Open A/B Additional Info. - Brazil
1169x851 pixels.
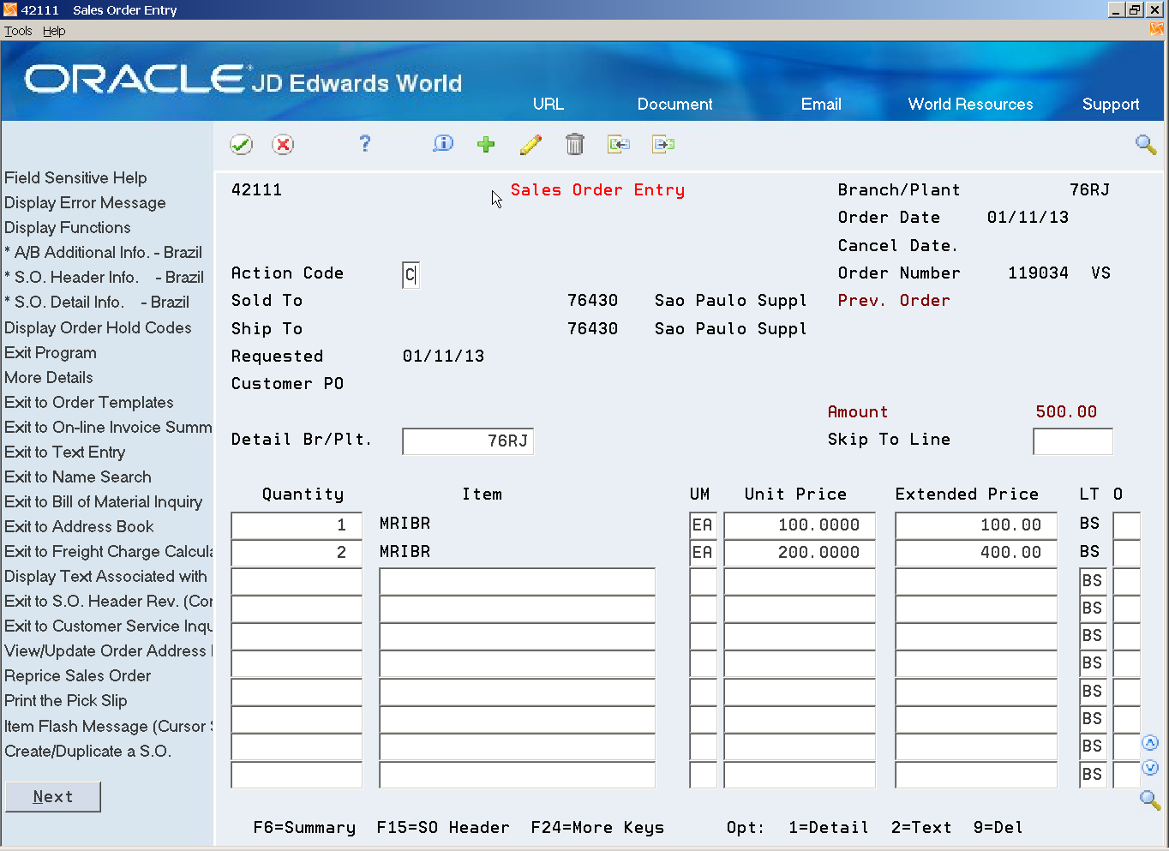point(103,252)
